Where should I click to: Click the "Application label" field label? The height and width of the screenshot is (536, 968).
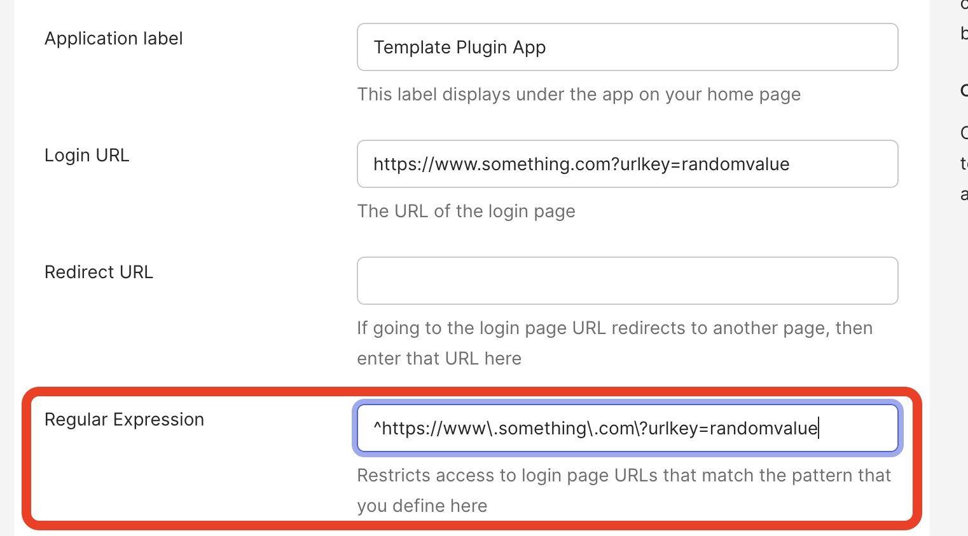click(113, 39)
